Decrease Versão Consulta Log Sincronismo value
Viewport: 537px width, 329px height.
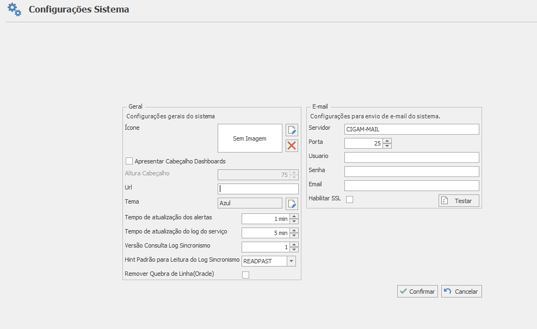294,250
